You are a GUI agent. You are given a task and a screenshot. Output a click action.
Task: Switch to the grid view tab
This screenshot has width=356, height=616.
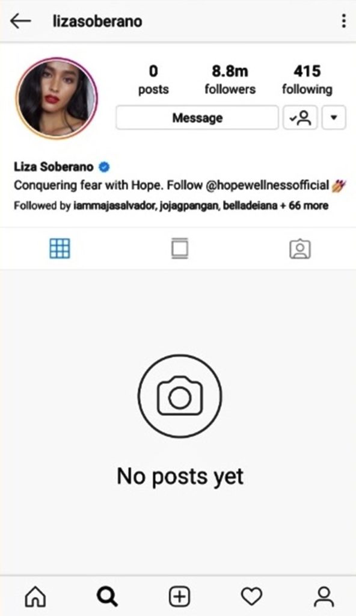coord(60,248)
